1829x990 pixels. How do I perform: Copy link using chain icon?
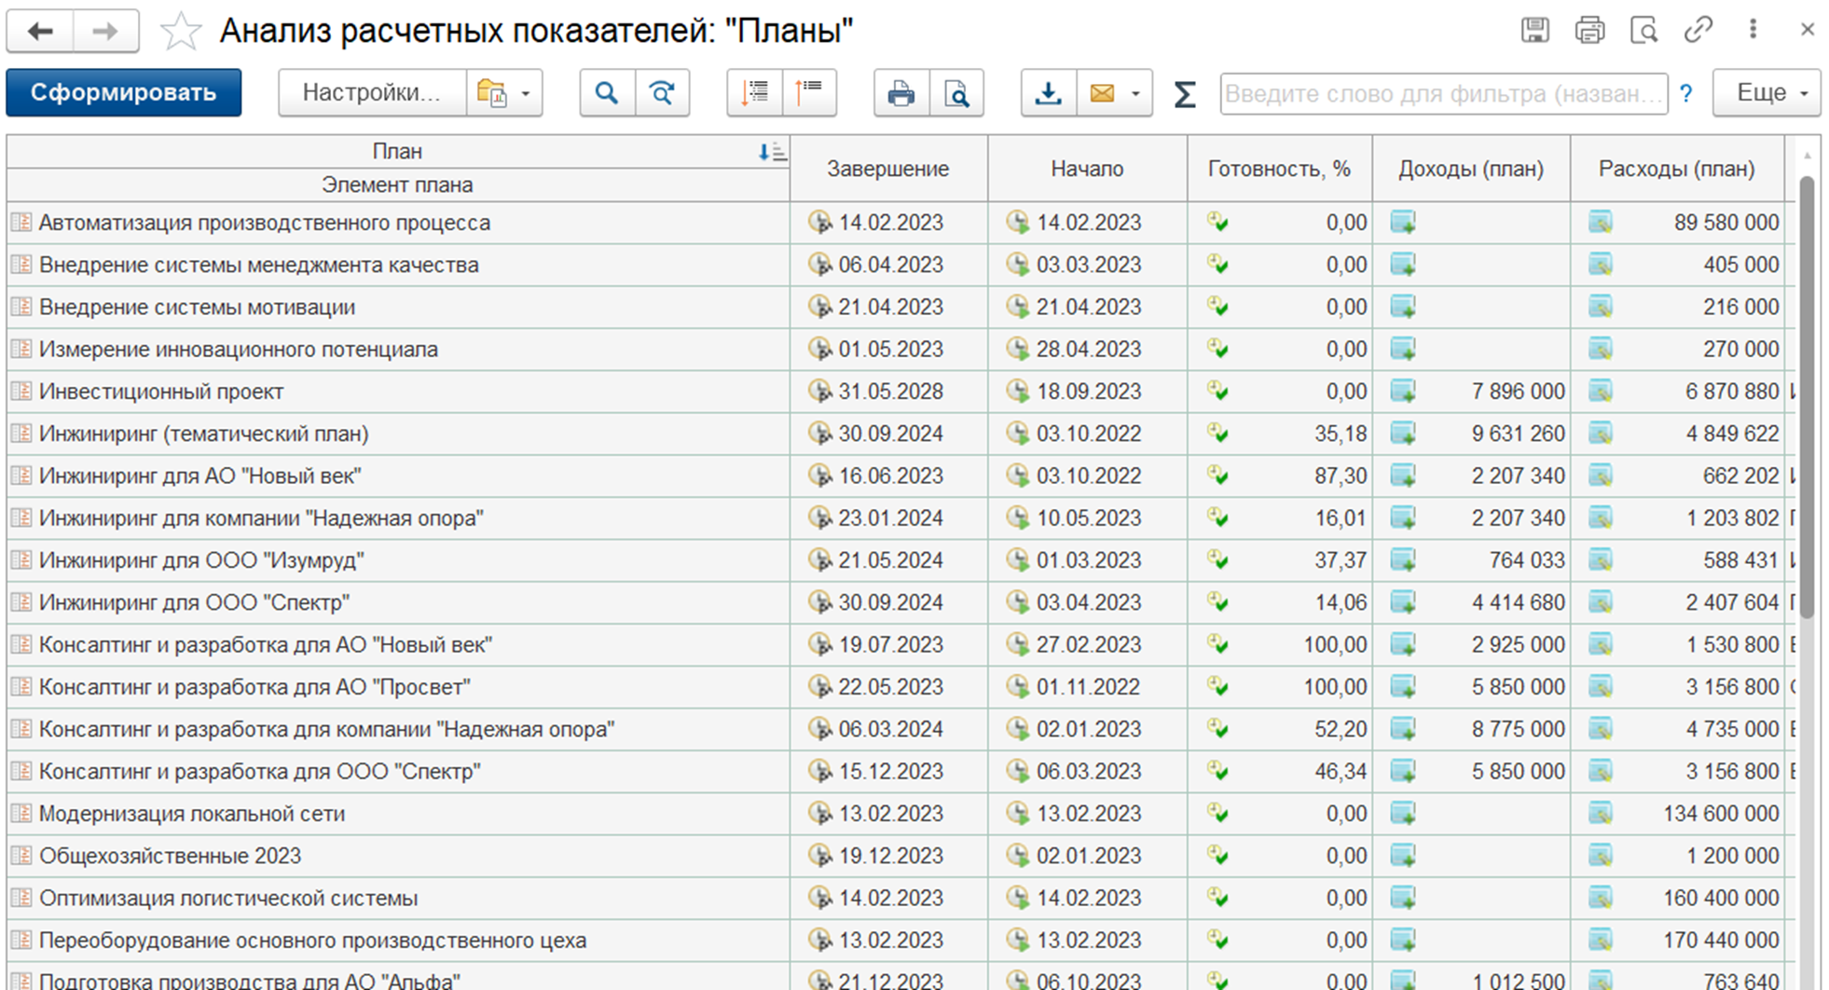(x=1698, y=30)
